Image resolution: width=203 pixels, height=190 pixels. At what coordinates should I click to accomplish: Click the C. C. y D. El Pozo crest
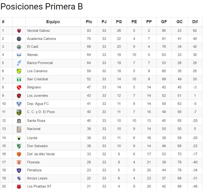pyautogui.click(x=19, y=112)
